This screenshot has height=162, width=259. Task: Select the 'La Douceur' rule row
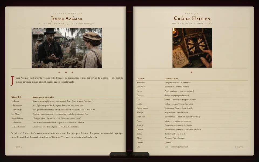point(67,123)
